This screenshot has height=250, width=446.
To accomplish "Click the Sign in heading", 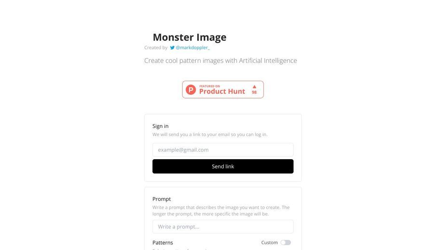I will click(x=161, y=126).
